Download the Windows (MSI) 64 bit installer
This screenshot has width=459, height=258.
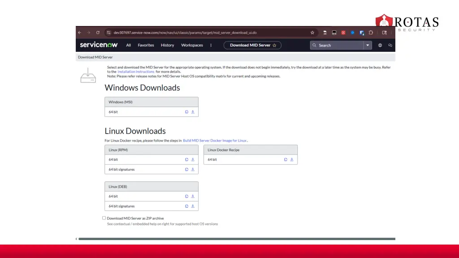(193, 112)
